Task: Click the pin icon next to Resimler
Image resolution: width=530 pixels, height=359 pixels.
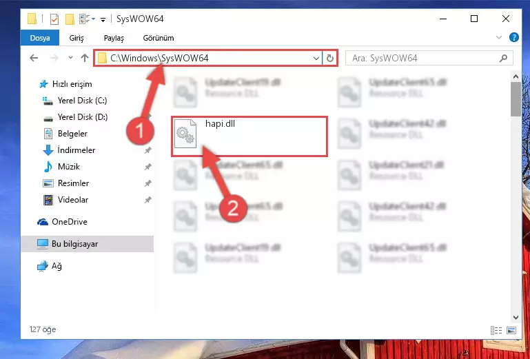Action: pos(148,183)
